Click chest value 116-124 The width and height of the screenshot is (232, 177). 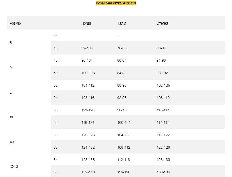click(x=88, y=122)
